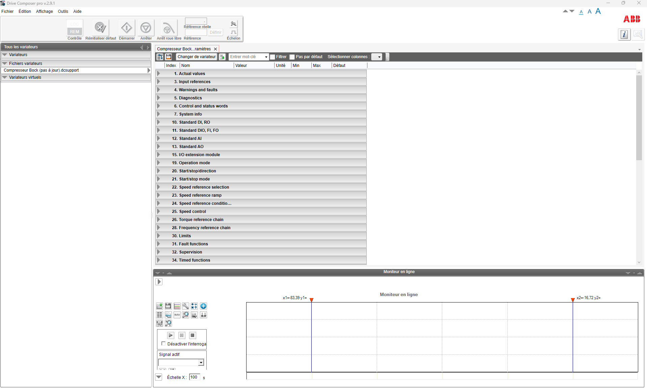Click the Démarrer start drive icon
Viewport: 647px width, 388px height.
pyautogui.click(x=127, y=28)
